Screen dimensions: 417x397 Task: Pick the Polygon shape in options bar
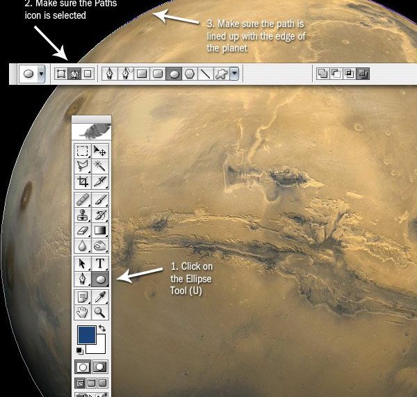click(190, 74)
